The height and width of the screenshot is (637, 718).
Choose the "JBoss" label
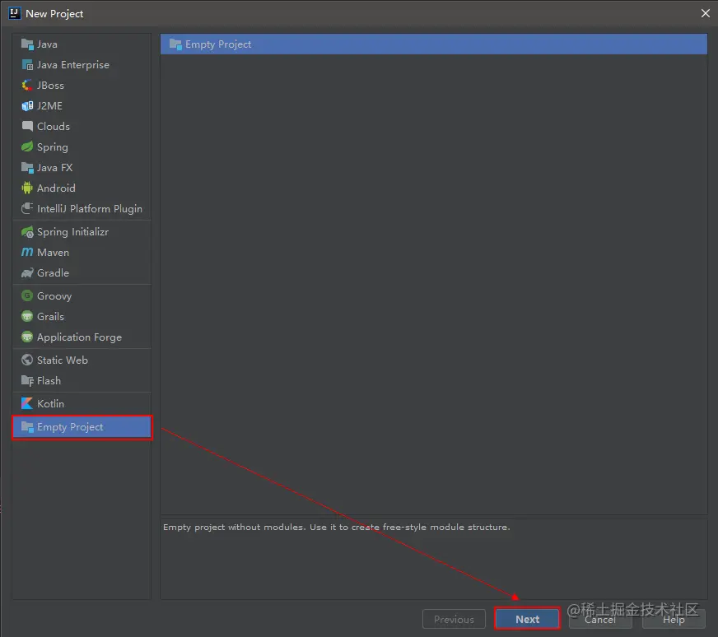tap(50, 86)
